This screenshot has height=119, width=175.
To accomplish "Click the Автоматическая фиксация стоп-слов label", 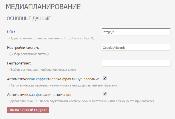I will (x=39, y=95).
